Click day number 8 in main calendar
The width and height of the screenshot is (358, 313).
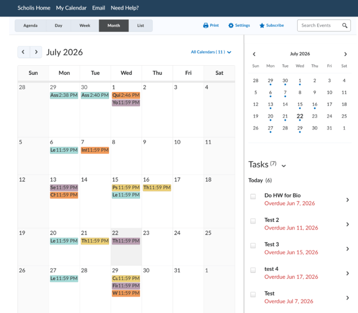coord(113,142)
